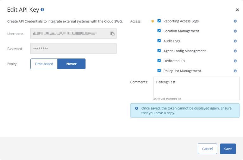The width and height of the screenshot is (243, 160).
Task: Select Time-based expiry option
Action: pos(44,64)
